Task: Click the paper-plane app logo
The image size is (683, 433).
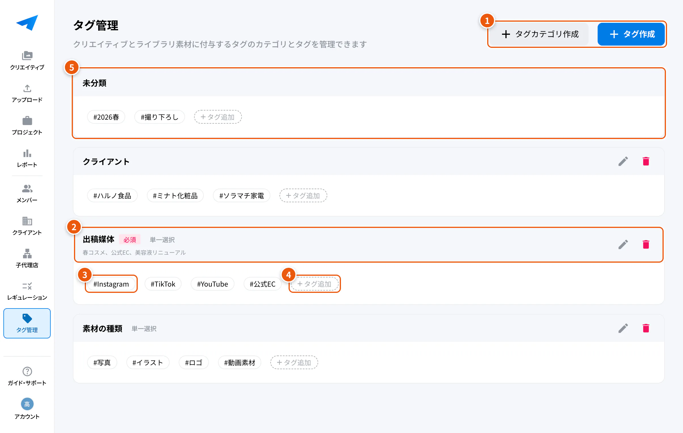Action: pos(27,23)
